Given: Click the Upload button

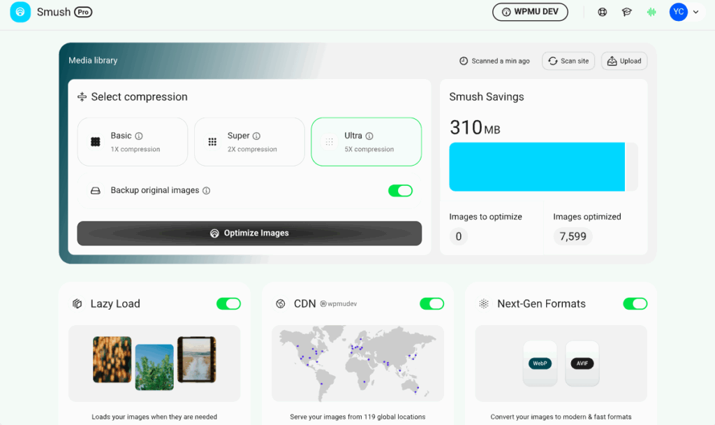Looking at the screenshot, I should point(624,61).
